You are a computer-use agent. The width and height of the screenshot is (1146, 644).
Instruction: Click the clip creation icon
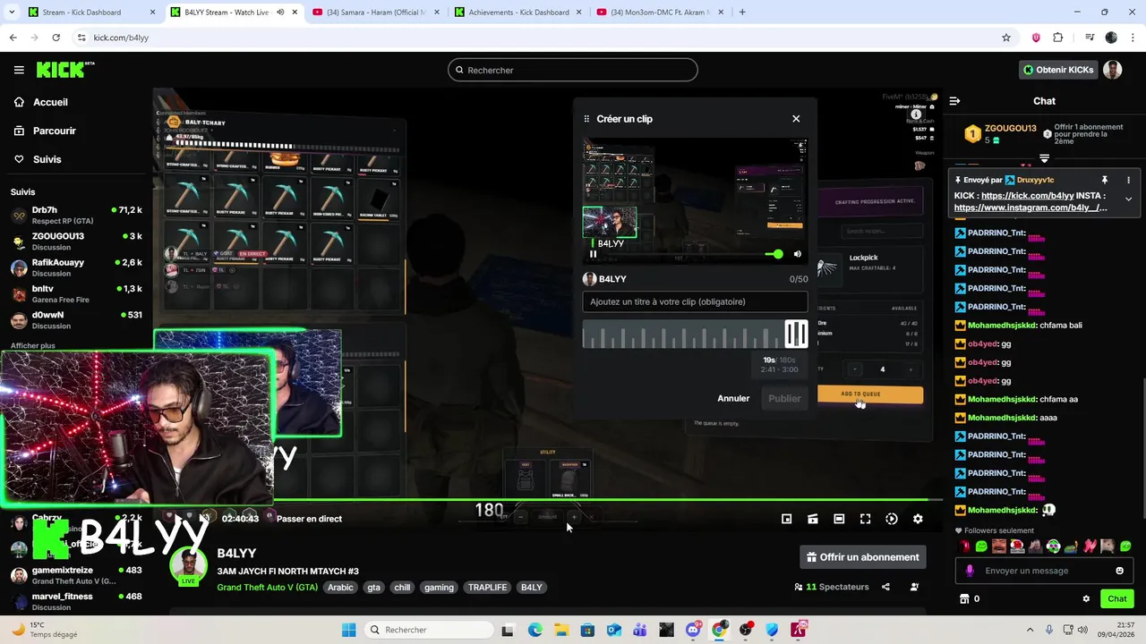point(813,519)
